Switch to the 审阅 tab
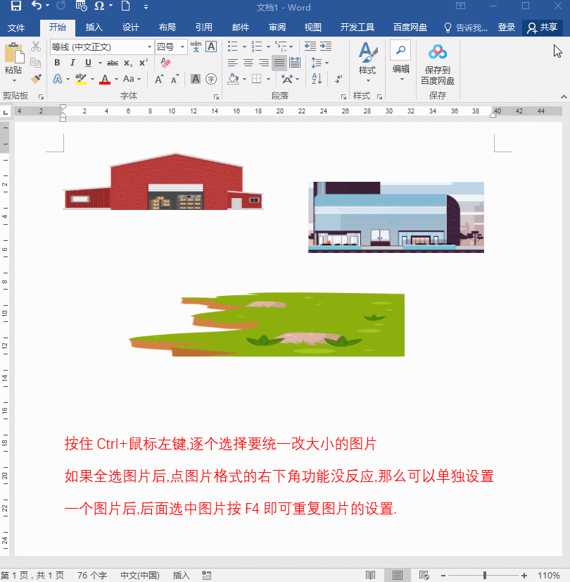 coord(277,27)
